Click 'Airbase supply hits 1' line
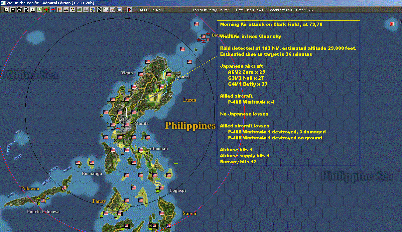This screenshot has width=402, height=232. click(245, 156)
